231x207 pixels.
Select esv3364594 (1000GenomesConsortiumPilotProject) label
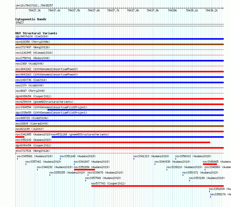(51, 107)
